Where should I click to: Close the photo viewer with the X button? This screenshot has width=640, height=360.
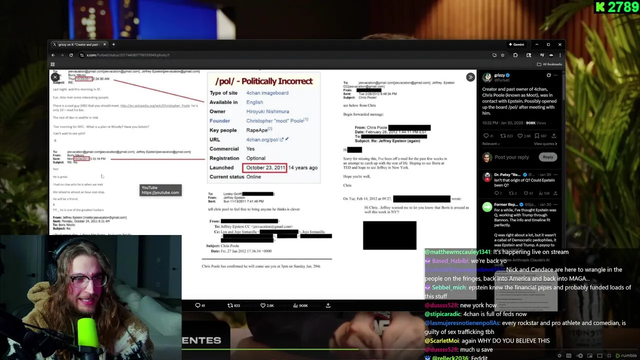pyautogui.click(x=55, y=77)
